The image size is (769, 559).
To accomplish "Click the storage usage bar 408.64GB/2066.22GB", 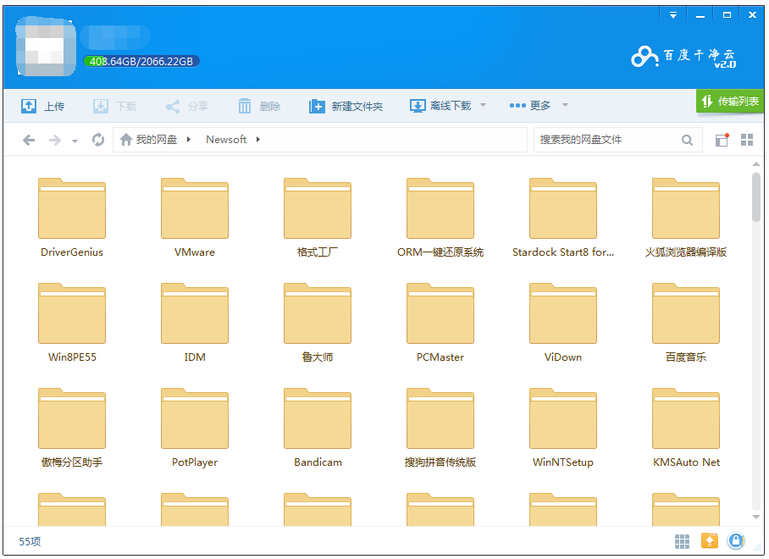I will 141,61.
